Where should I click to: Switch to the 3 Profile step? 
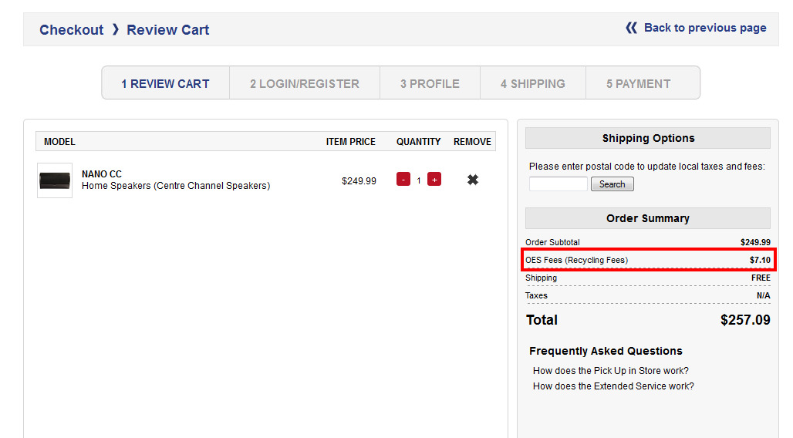(430, 83)
